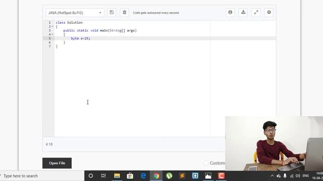Open Cortana circle icon in taskbar

[91, 176]
